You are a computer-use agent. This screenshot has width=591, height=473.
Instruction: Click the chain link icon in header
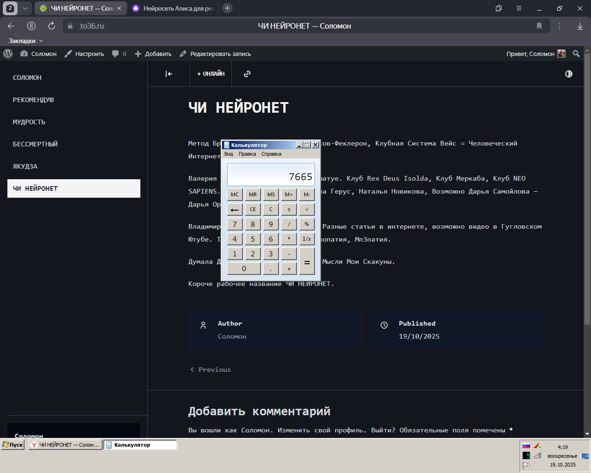tap(247, 74)
